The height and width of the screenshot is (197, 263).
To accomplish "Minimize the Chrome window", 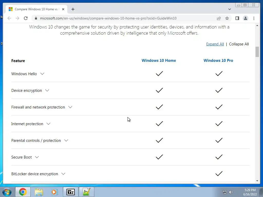I will tap(239, 5).
